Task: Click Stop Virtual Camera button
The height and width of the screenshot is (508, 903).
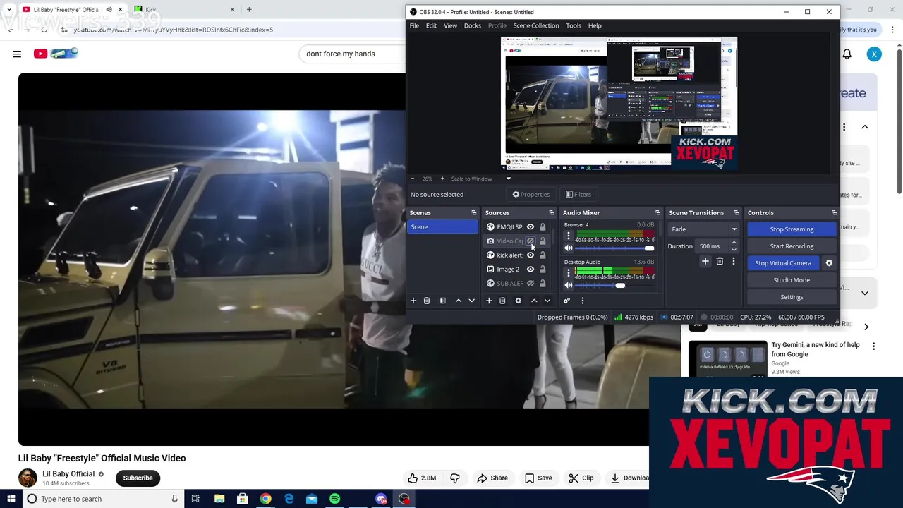Action: (783, 263)
